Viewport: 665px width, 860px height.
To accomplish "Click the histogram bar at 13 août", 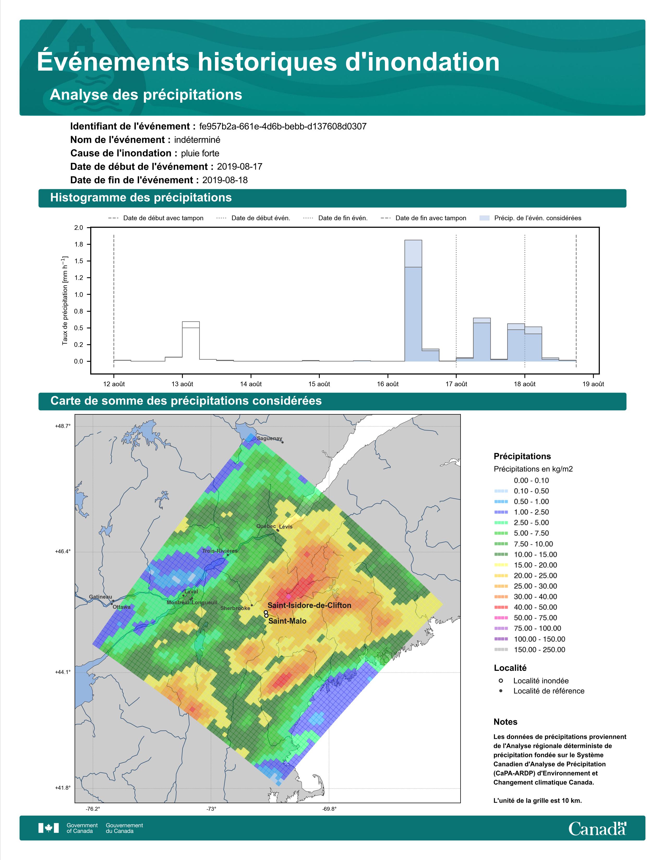I will (x=191, y=341).
